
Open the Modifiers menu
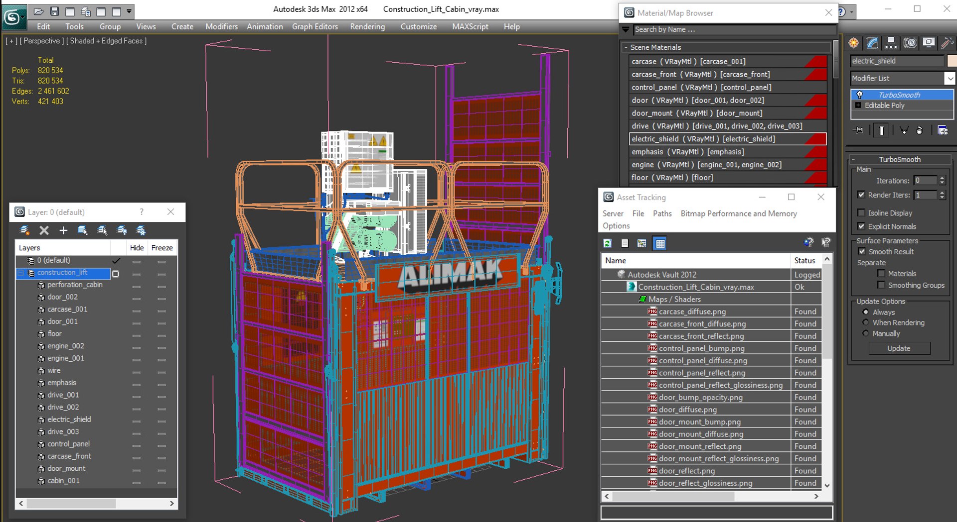click(x=221, y=26)
